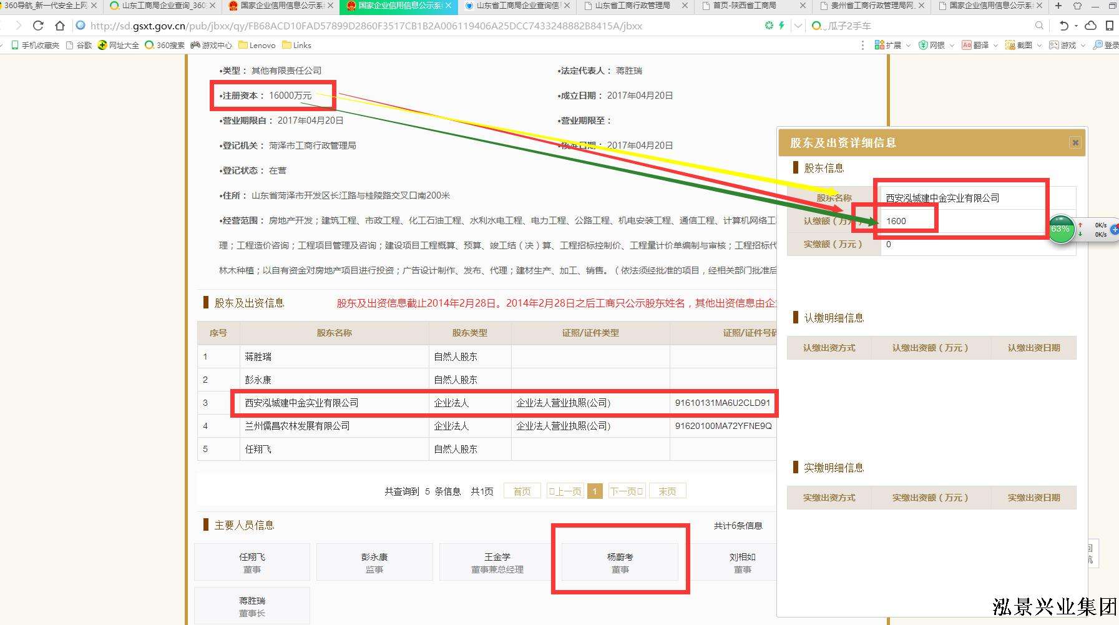Close the 股东及出资详细信息 popup panel
The height and width of the screenshot is (625, 1119).
[1075, 142]
